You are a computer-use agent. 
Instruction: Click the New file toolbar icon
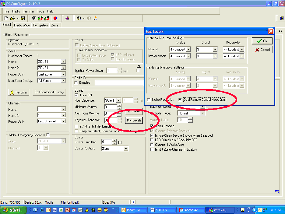[x=6, y=18]
